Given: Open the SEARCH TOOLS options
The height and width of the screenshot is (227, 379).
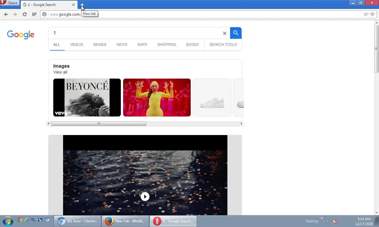Looking at the screenshot, I should [x=223, y=45].
